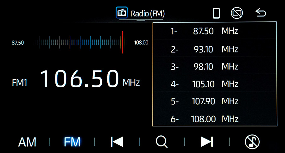Skip to previous station

click(x=117, y=142)
